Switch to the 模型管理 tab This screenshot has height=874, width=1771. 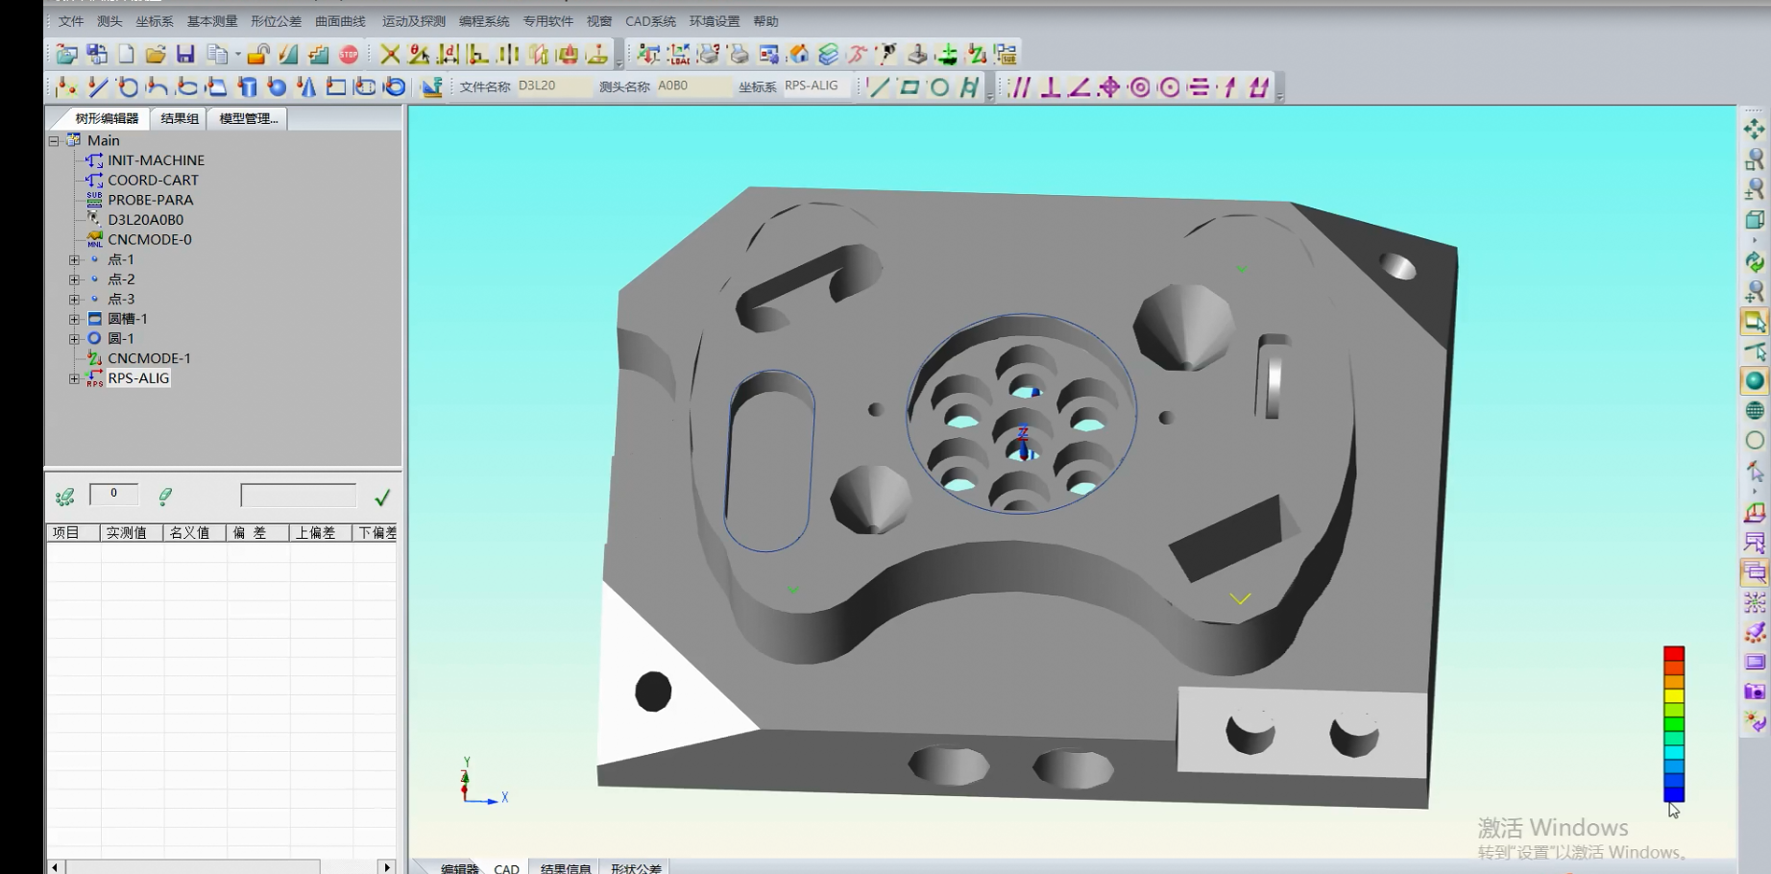tap(248, 118)
